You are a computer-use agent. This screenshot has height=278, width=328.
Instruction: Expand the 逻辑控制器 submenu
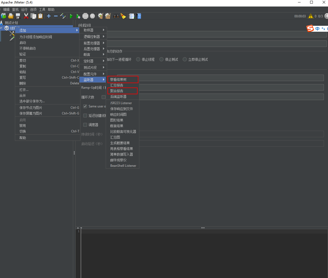[93, 36]
